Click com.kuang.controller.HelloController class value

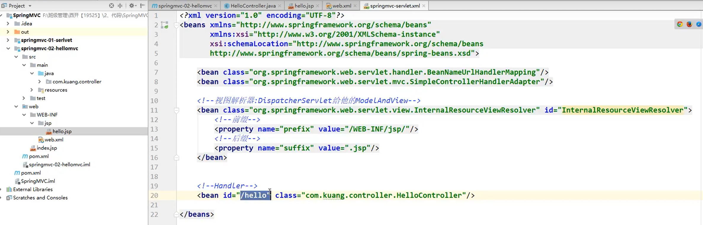coord(386,195)
